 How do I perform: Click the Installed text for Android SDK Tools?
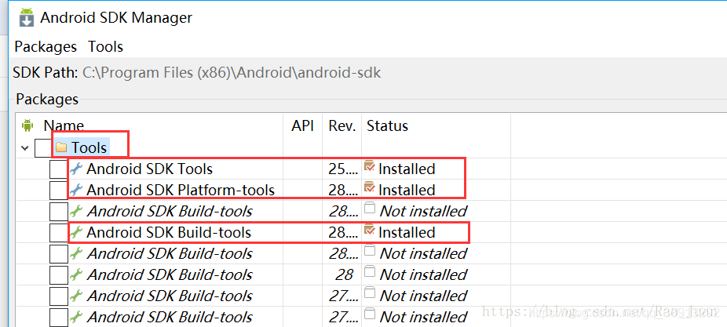pyautogui.click(x=407, y=169)
